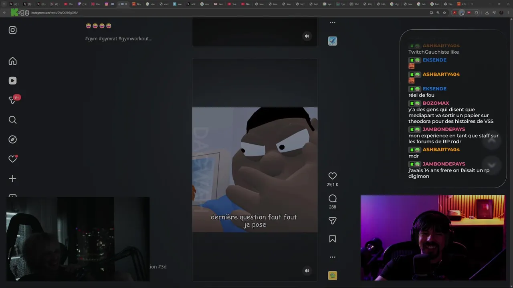Switch to the Instagram tab
The height and width of the screenshot is (288, 513).
click(109, 4)
